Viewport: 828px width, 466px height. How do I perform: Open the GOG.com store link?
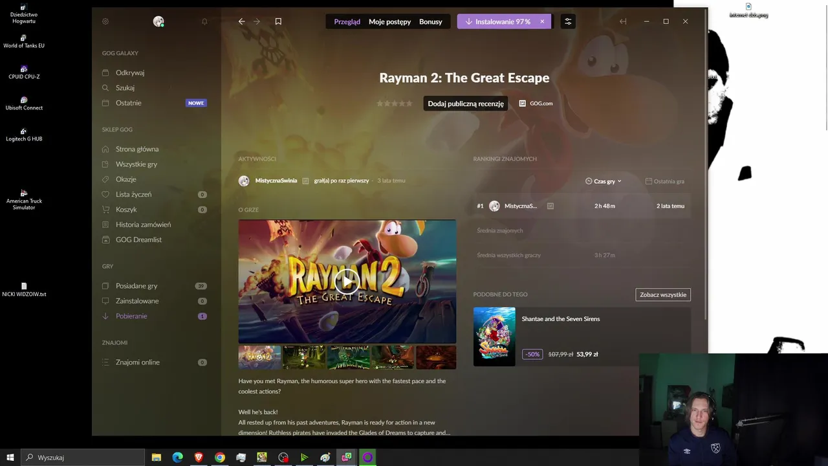[x=536, y=104]
